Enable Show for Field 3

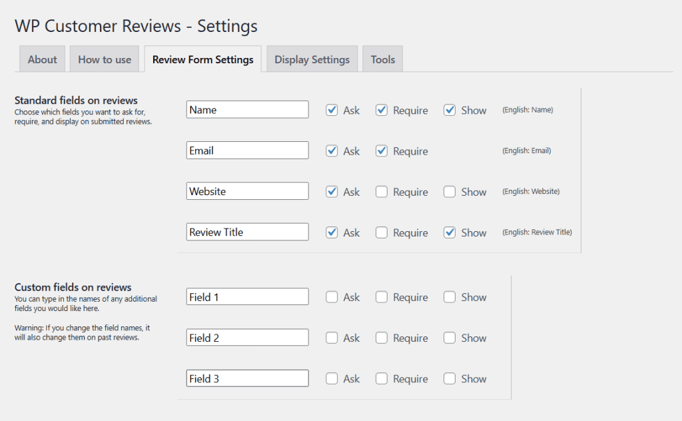coord(448,378)
